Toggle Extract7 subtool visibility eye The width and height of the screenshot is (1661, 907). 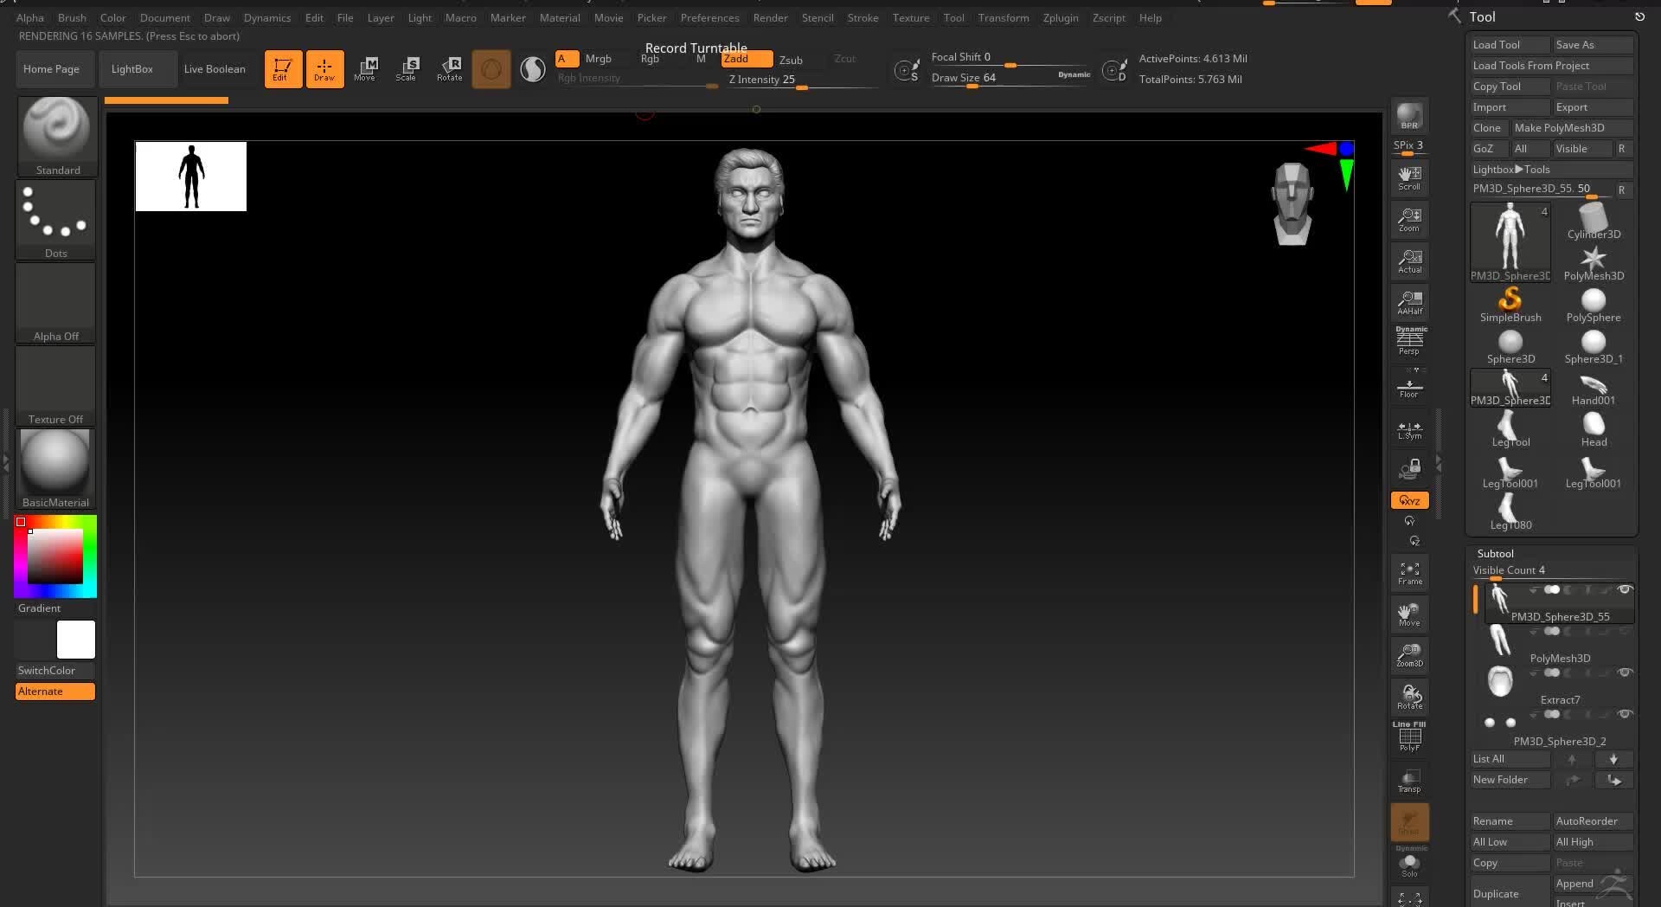(1625, 673)
